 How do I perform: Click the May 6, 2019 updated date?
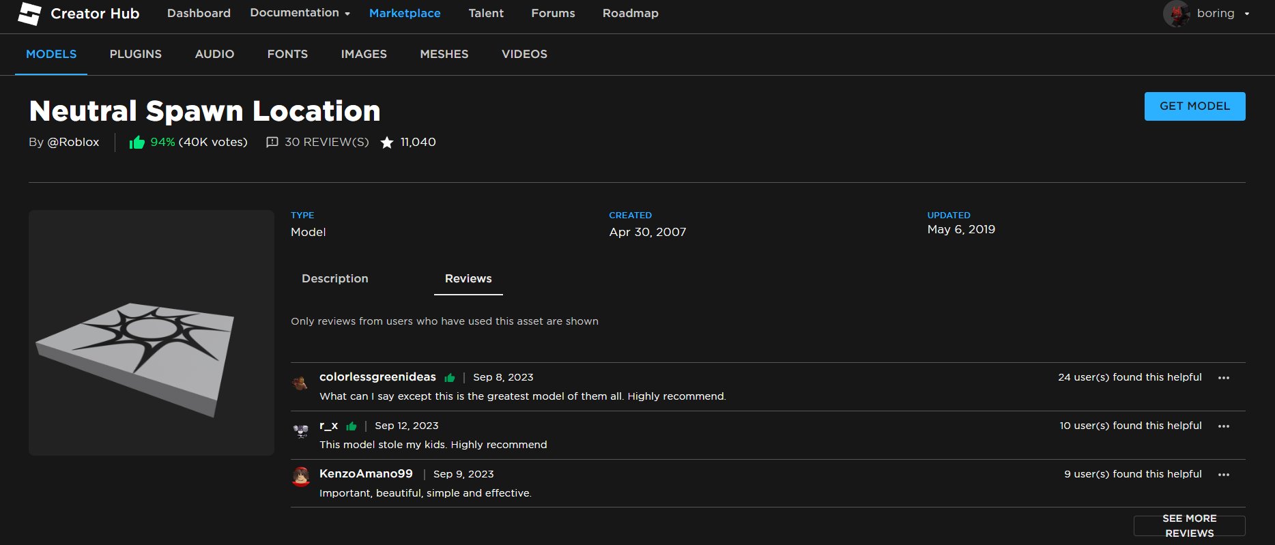tap(961, 229)
